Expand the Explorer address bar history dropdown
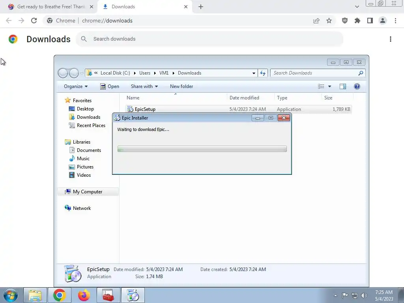Screen dimensions: 404x303 point(254,73)
